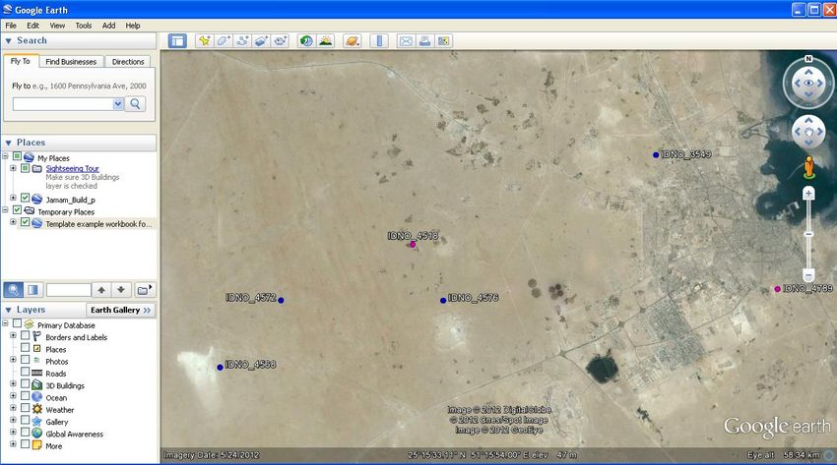
Task: Open the Help menu
Action: 133,25
